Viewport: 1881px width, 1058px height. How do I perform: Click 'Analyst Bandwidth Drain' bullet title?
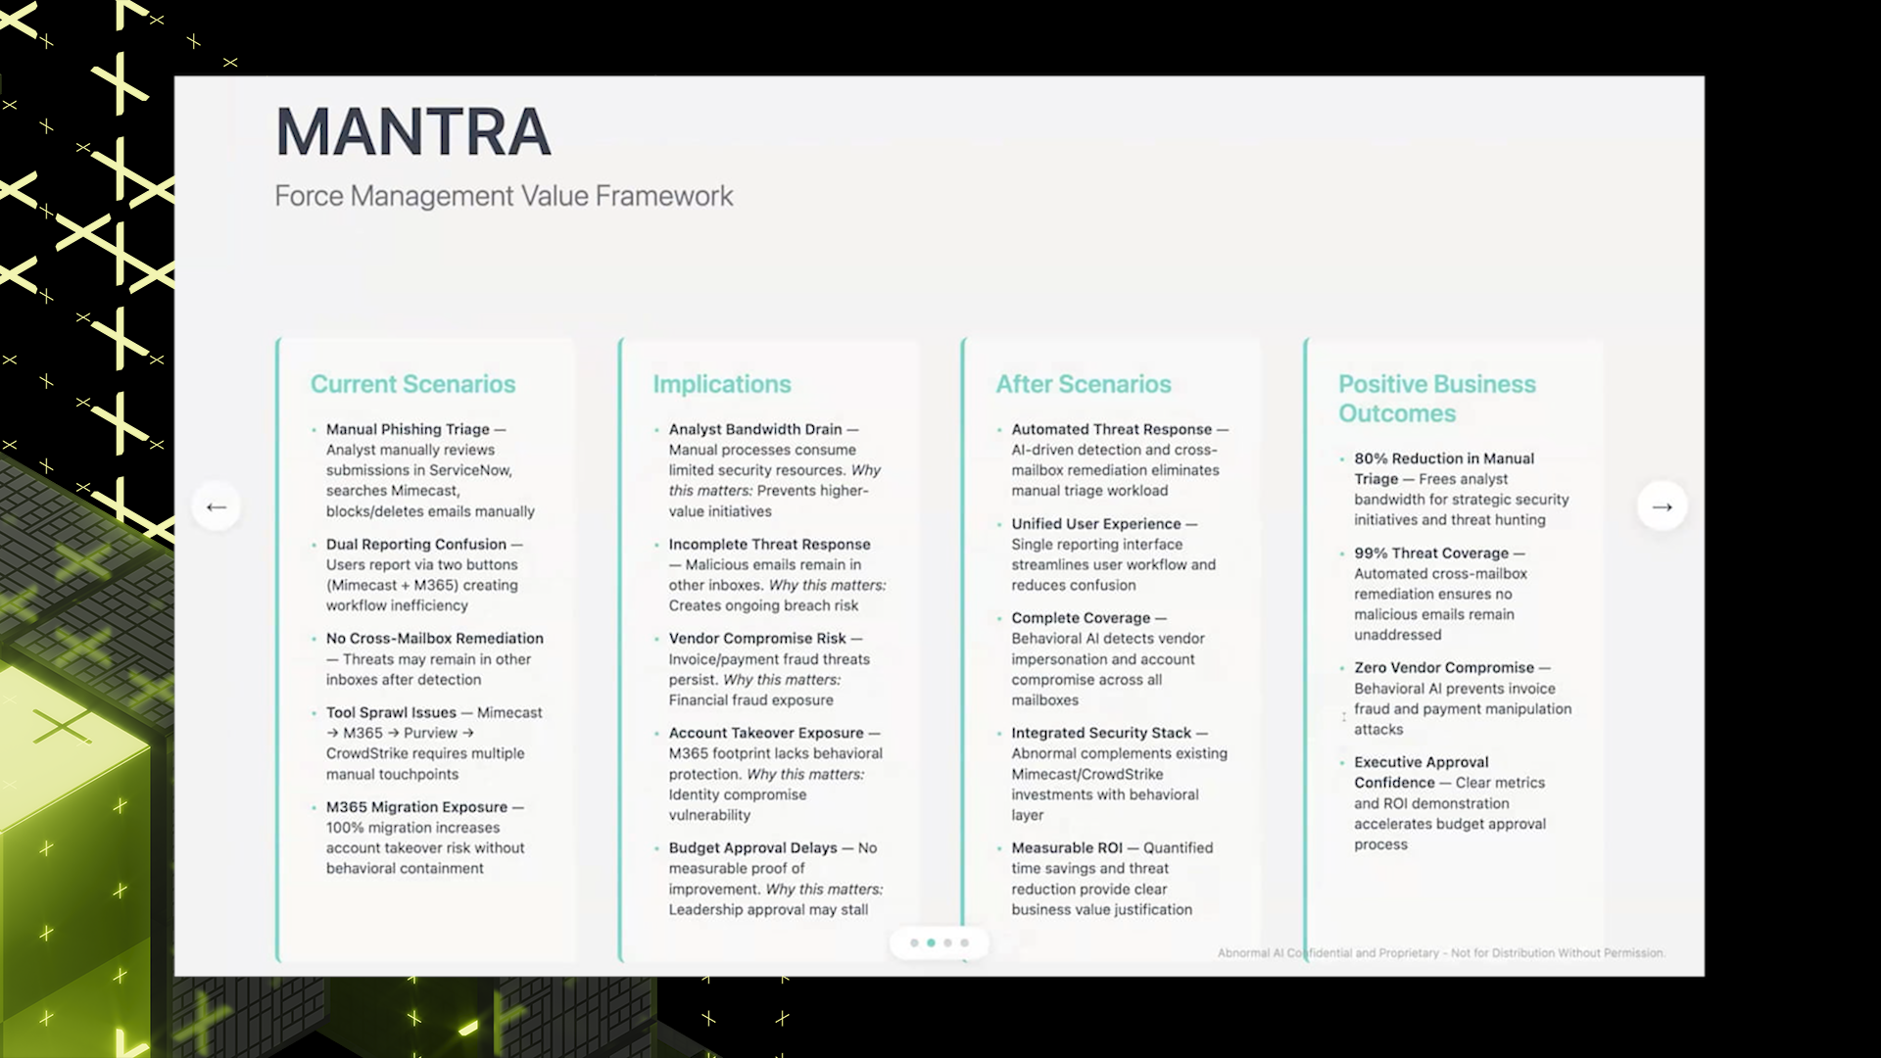click(755, 429)
